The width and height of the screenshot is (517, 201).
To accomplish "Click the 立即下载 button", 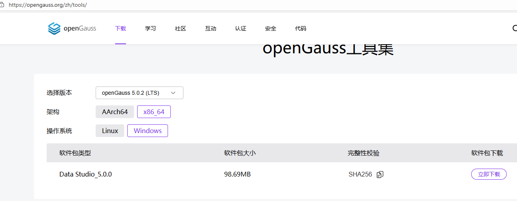I will (x=489, y=174).
